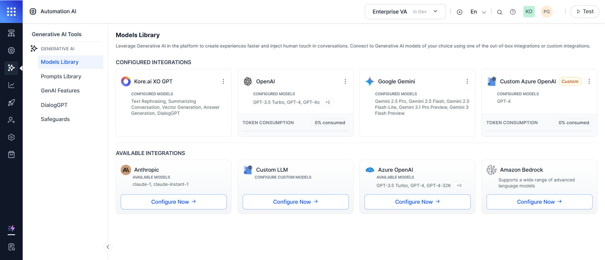The height and width of the screenshot is (260, 605).
Task: Click the OpenAI token consumption progress bar
Action: [295, 131]
